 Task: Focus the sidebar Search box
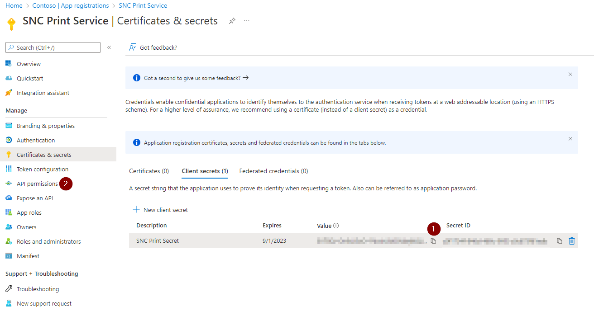pos(53,47)
